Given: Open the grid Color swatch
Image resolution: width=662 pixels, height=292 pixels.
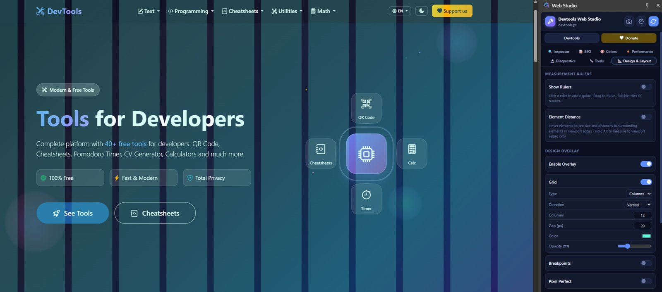Looking at the screenshot, I should tap(646, 236).
